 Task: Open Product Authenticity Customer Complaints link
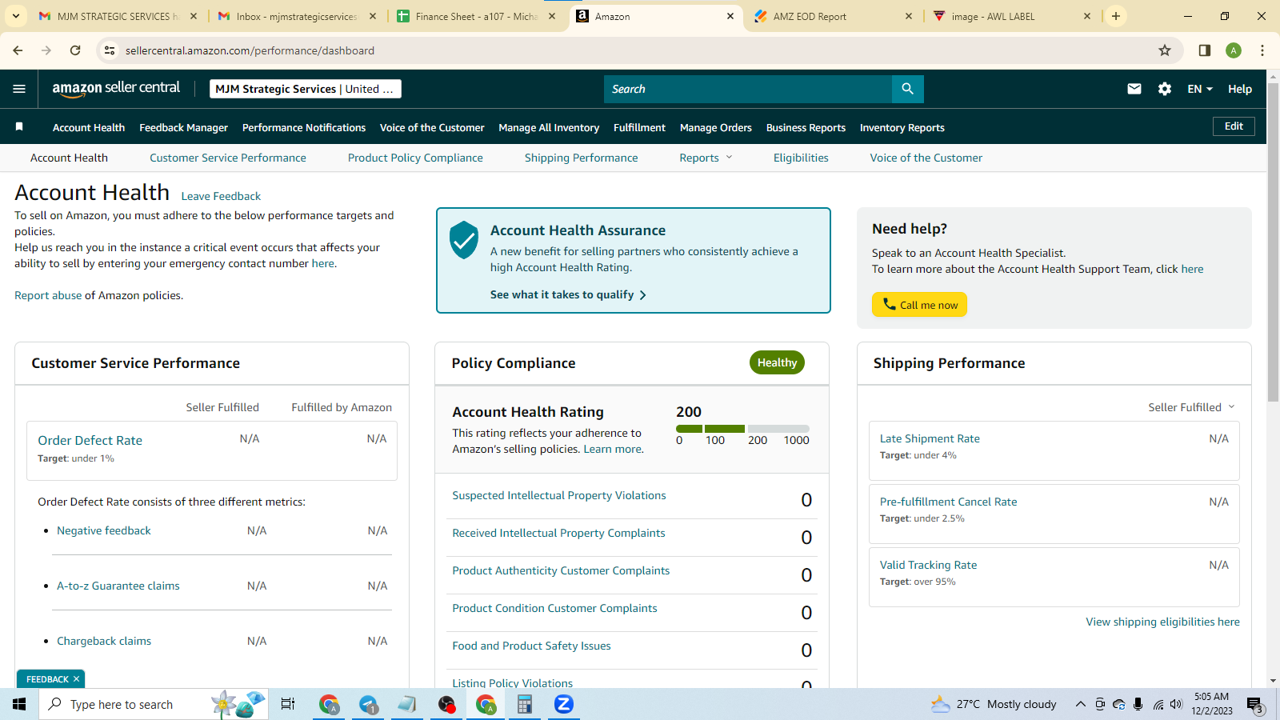pyautogui.click(x=561, y=570)
